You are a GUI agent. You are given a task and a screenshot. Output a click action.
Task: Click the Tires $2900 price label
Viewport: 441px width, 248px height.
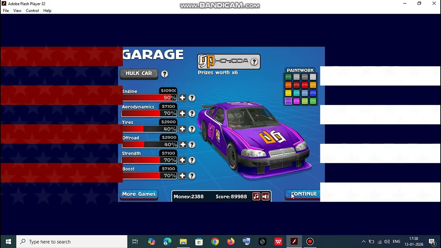pos(168,122)
